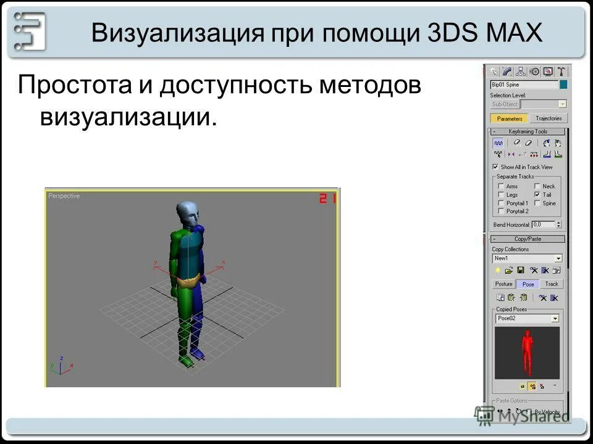The width and height of the screenshot is (593, 444).
Task: Click the highlighted middle icon under the thumbnail
Action: click(x=532, y=386)
